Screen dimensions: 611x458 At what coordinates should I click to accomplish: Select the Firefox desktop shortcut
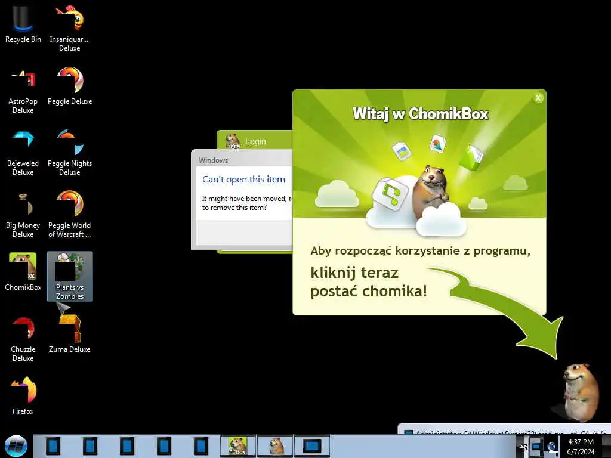[x=23, y=396]
